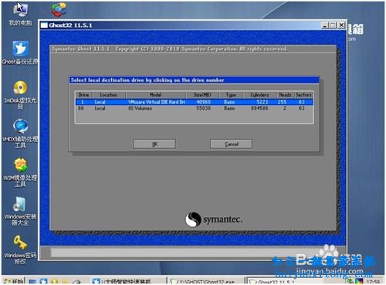Open the Start menu on taskbar
This screenshot has width=386, height=285.
click(x=14, y=281)
